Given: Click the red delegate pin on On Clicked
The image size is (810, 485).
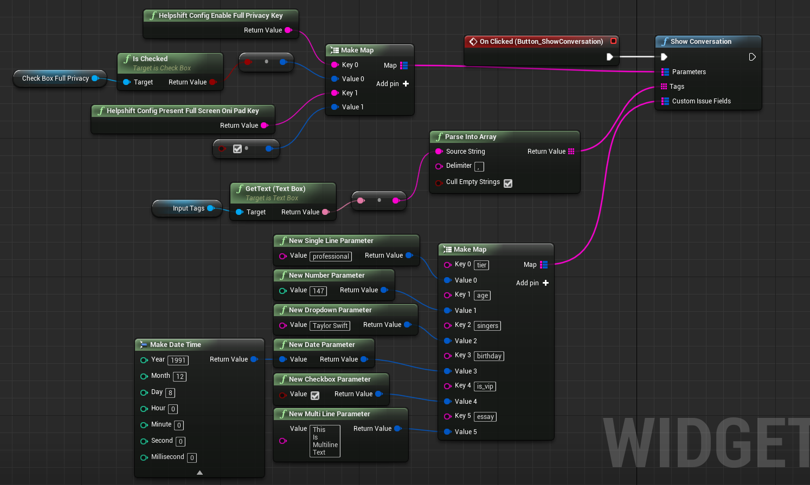Looking at the screenshot, I should coord(613,41).
